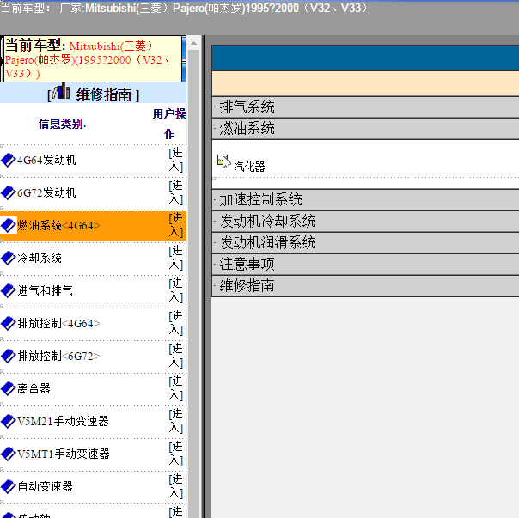Expand the 发动机冷却系统 section

[x=365, y=222]
